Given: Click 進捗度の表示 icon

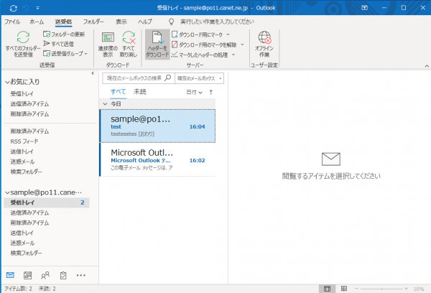Looking at the screenshot, I should 108,37.
